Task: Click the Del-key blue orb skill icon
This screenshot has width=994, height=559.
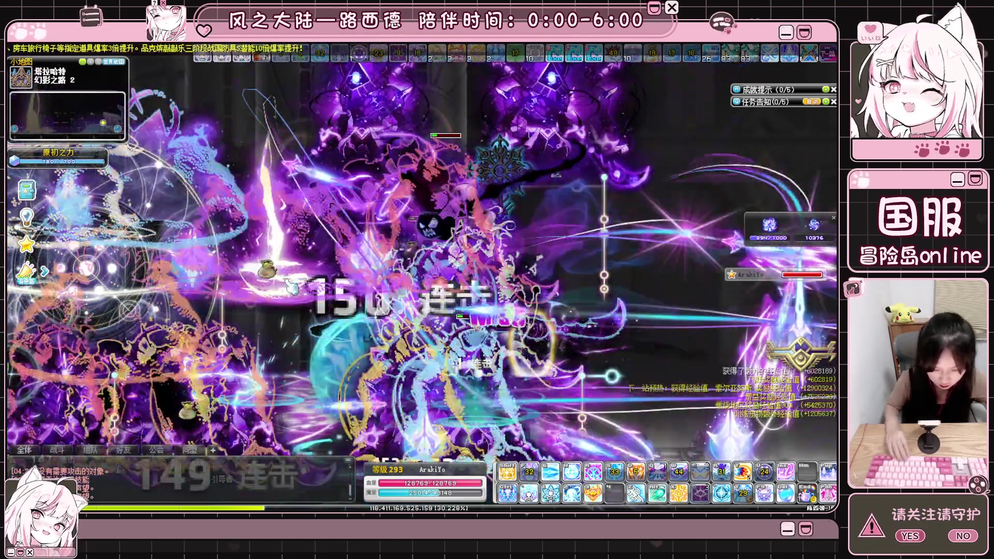Action: pyautogui.click(x=785, y=493)
